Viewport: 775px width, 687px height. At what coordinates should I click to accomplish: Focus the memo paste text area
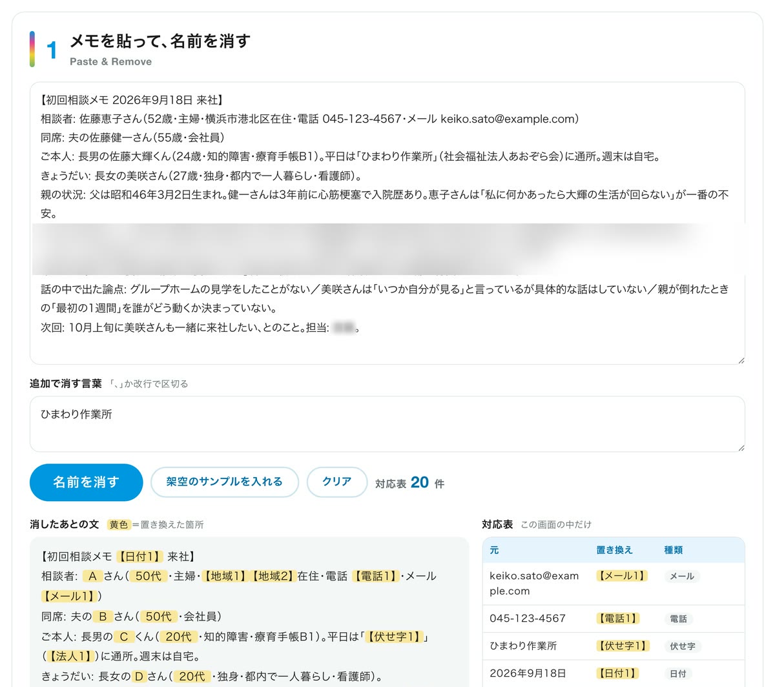387,223
